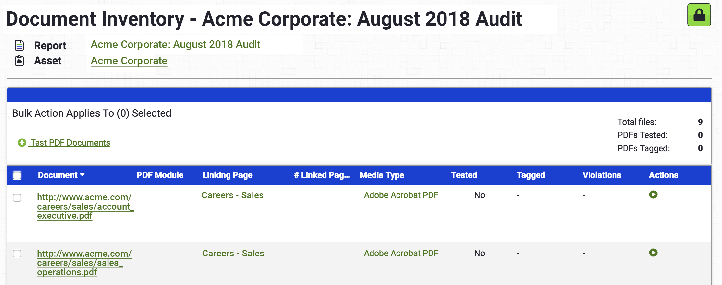
Task: Check the account_executive.pdf row checkbox
Action: (x=17, y=198)
